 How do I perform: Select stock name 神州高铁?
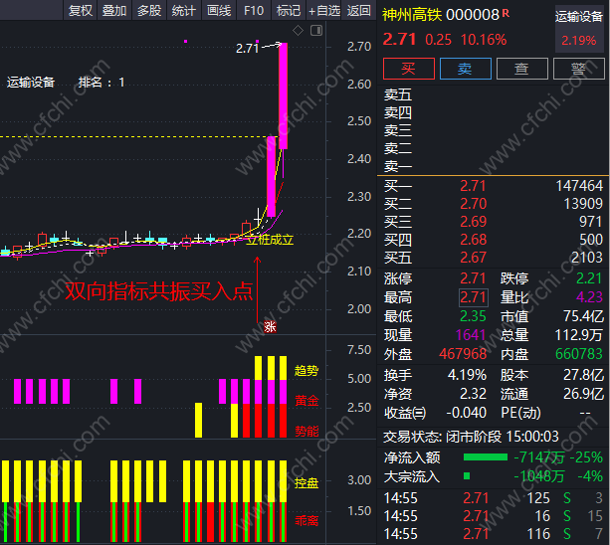pos(412,15)
